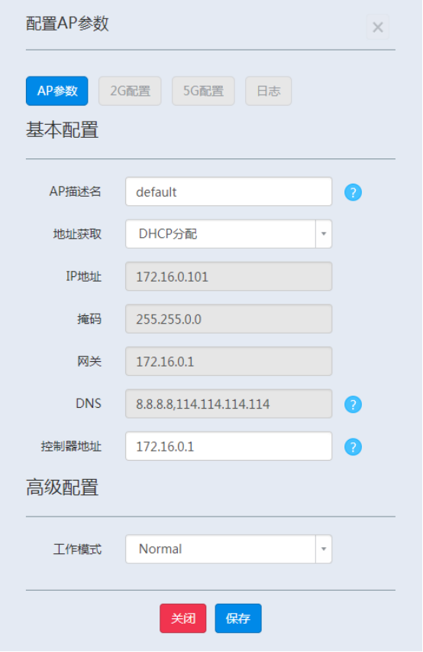Click the 网关 field showing 172.16.0.1
The image size is (423, 652).
pos(229,361)
